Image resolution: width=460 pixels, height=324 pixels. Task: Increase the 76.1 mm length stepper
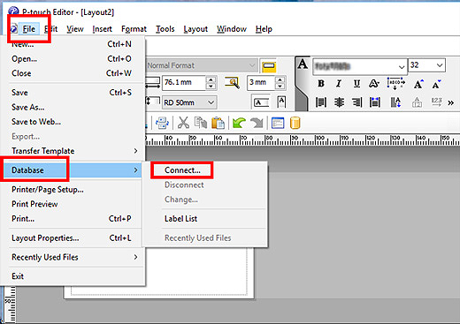pos(211,79)
